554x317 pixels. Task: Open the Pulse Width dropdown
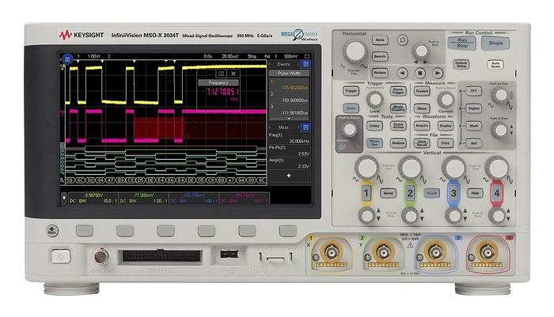pyautogui.click(x=289, y=73)
